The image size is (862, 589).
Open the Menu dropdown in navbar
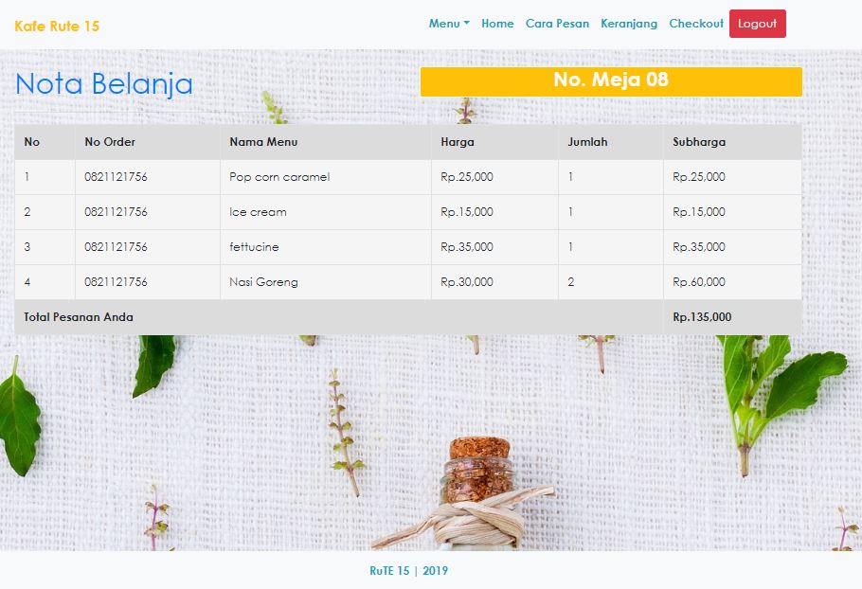click(x=449, y=24)
